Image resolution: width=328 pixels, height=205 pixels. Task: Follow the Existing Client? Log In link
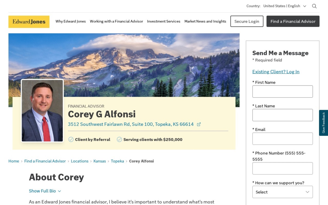[276, 72]
